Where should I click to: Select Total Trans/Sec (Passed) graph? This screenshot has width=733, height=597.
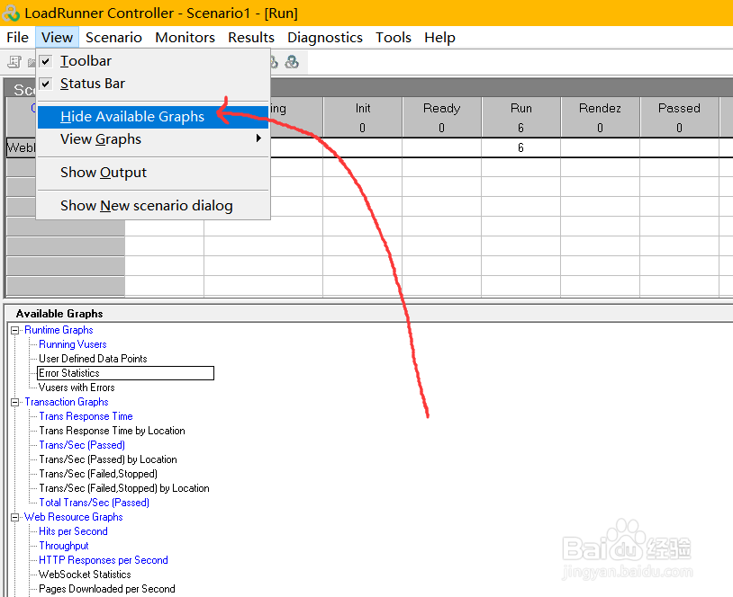point(94,503)
